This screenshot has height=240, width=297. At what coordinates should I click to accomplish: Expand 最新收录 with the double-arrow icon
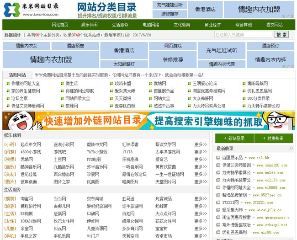pyautogui.click(x=291, y=148)
